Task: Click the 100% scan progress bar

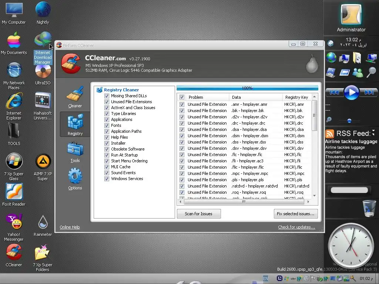Action: tap(247, 88)
